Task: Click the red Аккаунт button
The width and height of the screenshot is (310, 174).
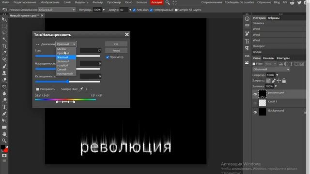Action: (x=157, y=2)
